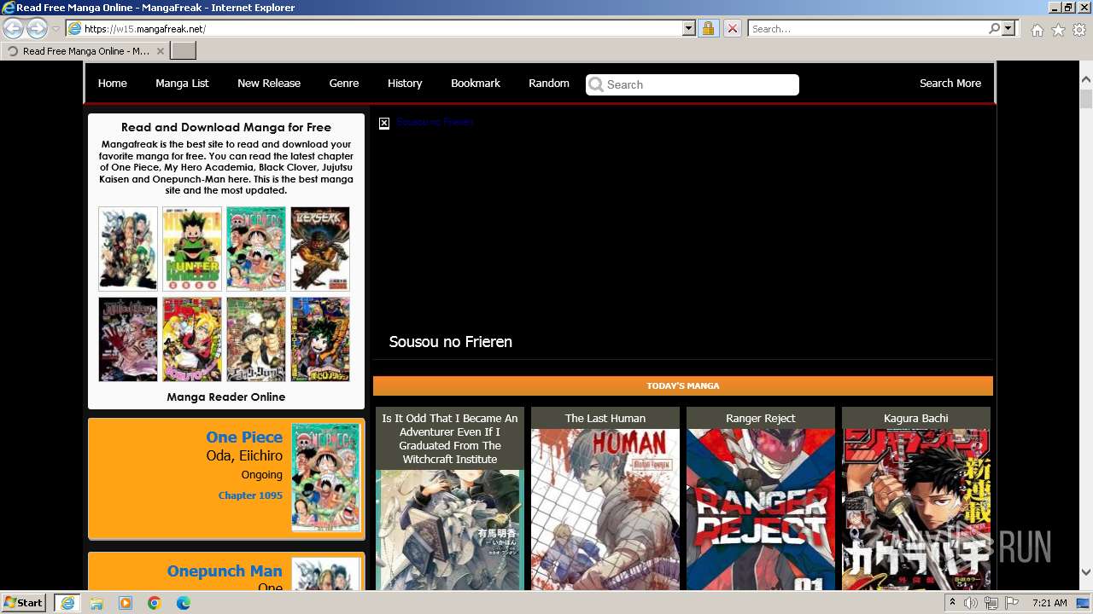This screenshot has width=1093, height=614.
Task: Click the address bar URL field
Action: 383,29
